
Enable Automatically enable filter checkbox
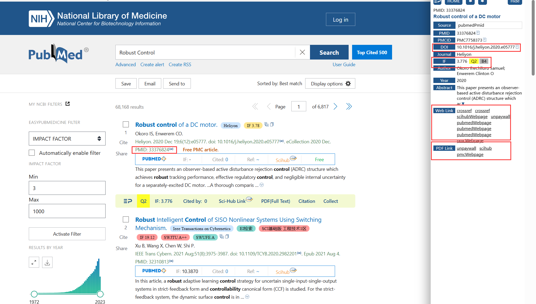[32, 153]
